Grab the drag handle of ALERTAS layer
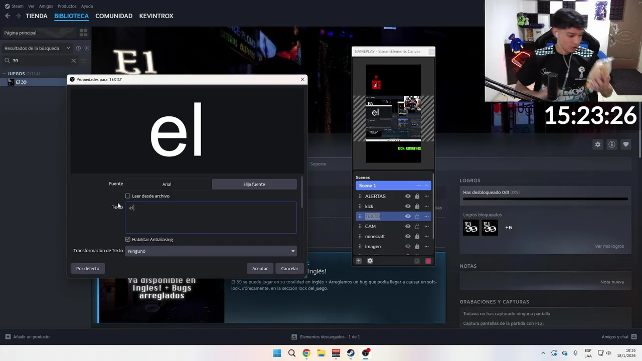This screenshot has height=361, width=642. coord(360,197)
